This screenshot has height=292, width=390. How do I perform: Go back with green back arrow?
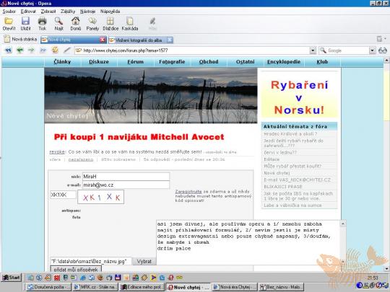pyautogui.click(x=20, y=50)
